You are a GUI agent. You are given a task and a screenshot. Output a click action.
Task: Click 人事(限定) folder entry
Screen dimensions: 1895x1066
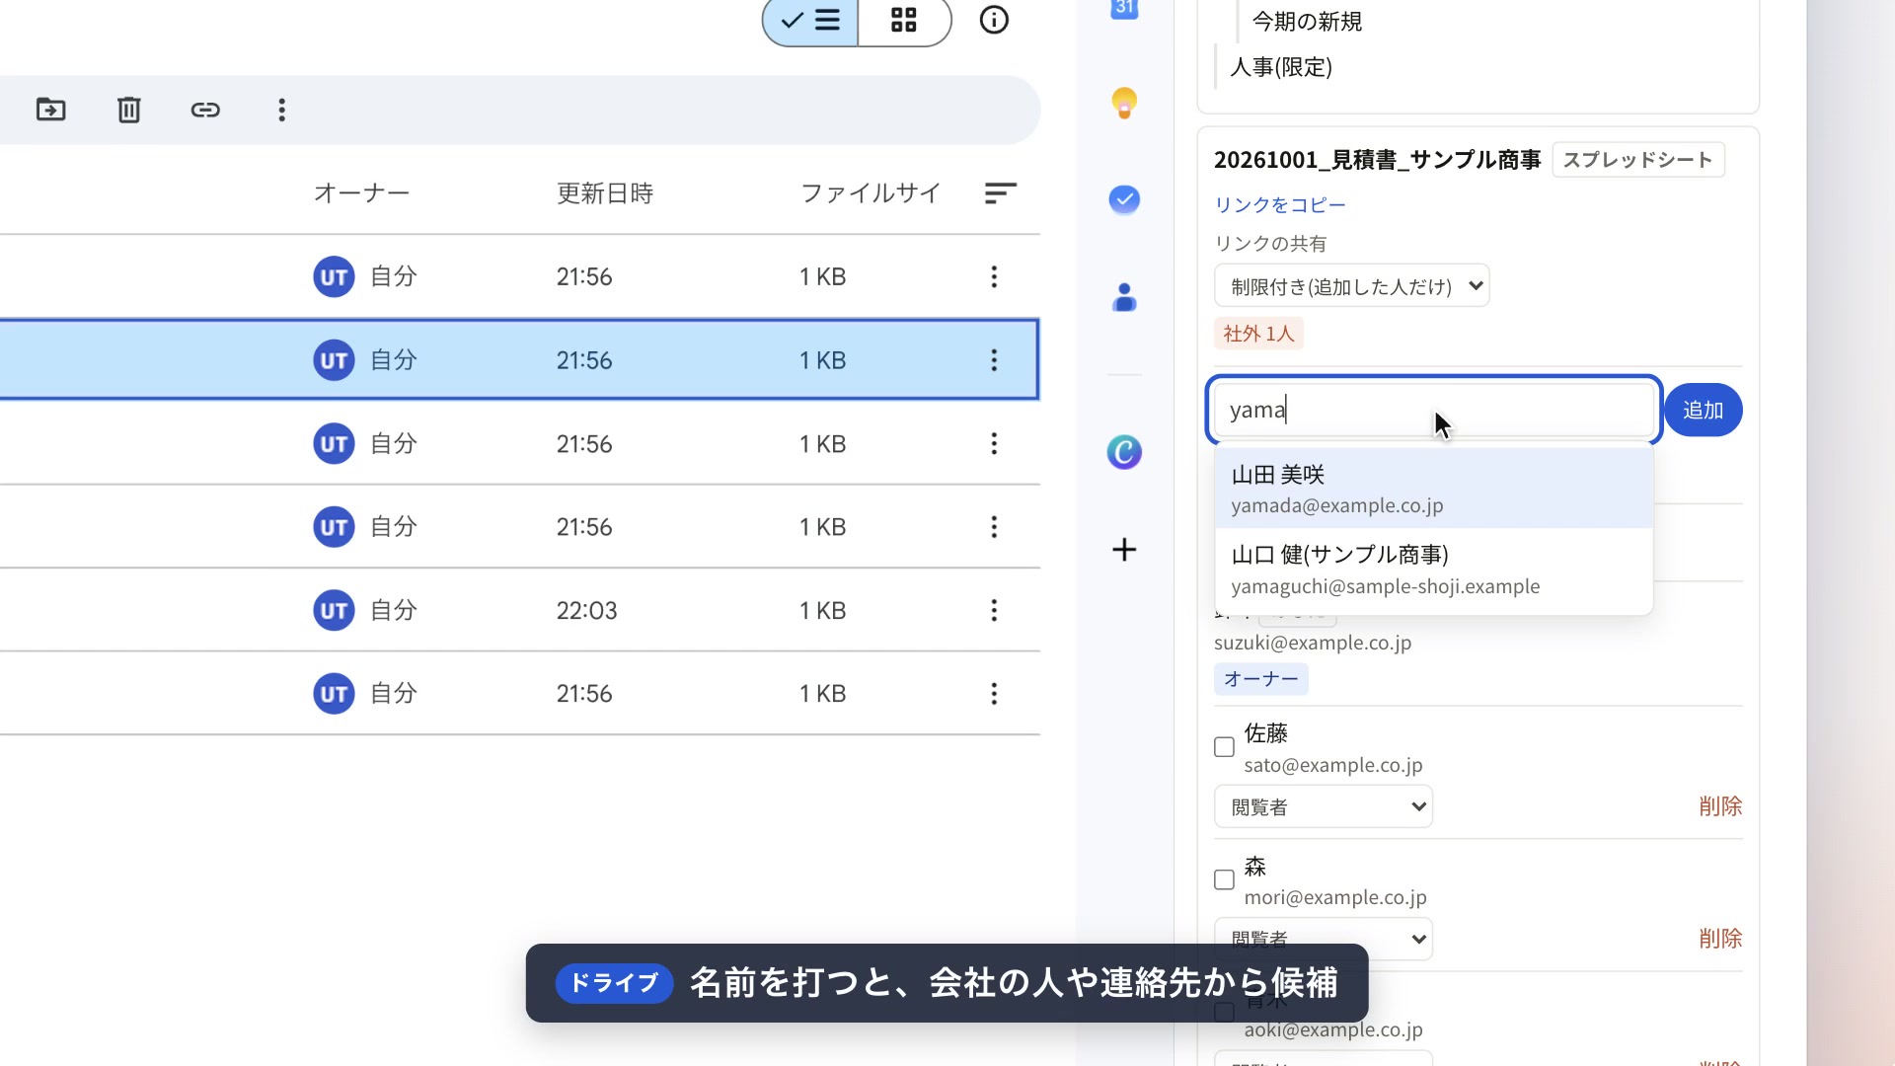[1281, 67]
